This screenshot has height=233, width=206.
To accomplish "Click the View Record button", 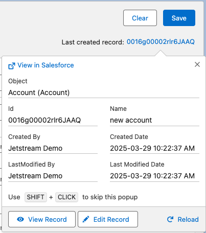I will pyautogui.click(x=42, y=219).
